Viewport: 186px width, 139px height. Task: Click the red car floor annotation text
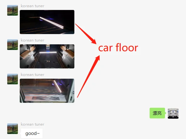118,47
